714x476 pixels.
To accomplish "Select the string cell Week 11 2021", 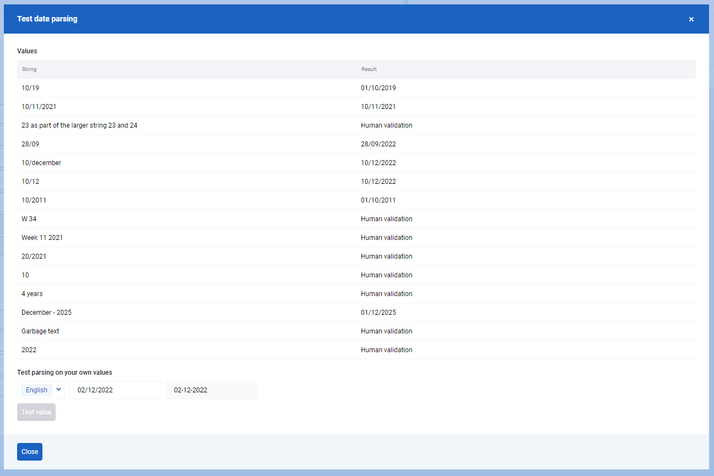I will point(42,238).
